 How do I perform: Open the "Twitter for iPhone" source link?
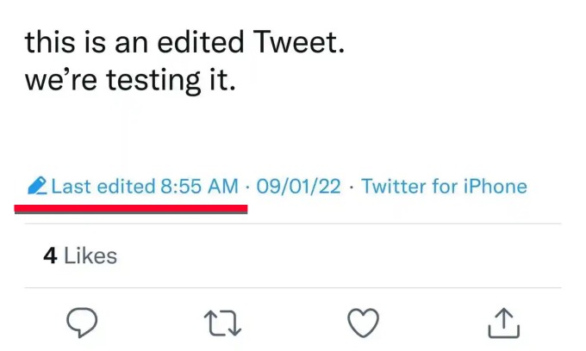(x=444, y=187)
